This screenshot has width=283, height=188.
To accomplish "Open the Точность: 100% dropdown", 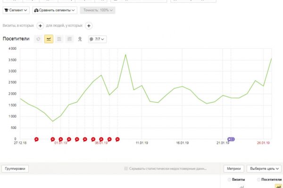I will tap(98, 10).
